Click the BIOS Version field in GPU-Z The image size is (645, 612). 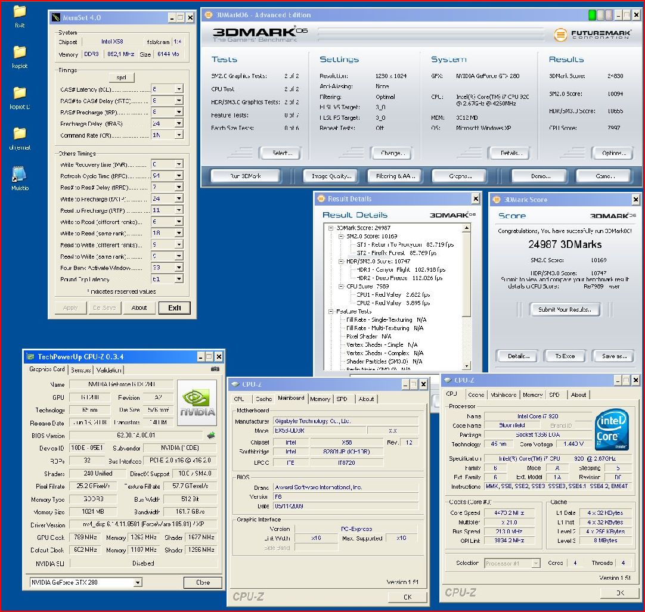pos(136,435)
